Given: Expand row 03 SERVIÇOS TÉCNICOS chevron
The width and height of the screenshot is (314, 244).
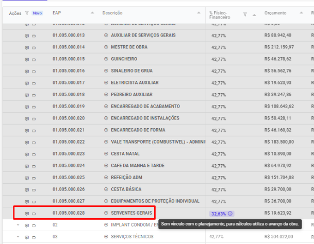Looking at the screenshot, I should pos(18,237).
